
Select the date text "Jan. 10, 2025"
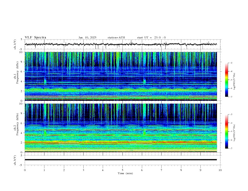[x=87, y=37]
